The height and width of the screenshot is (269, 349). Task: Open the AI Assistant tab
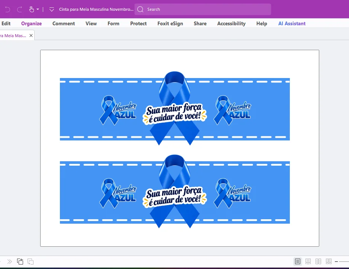(x=292, y=23)
